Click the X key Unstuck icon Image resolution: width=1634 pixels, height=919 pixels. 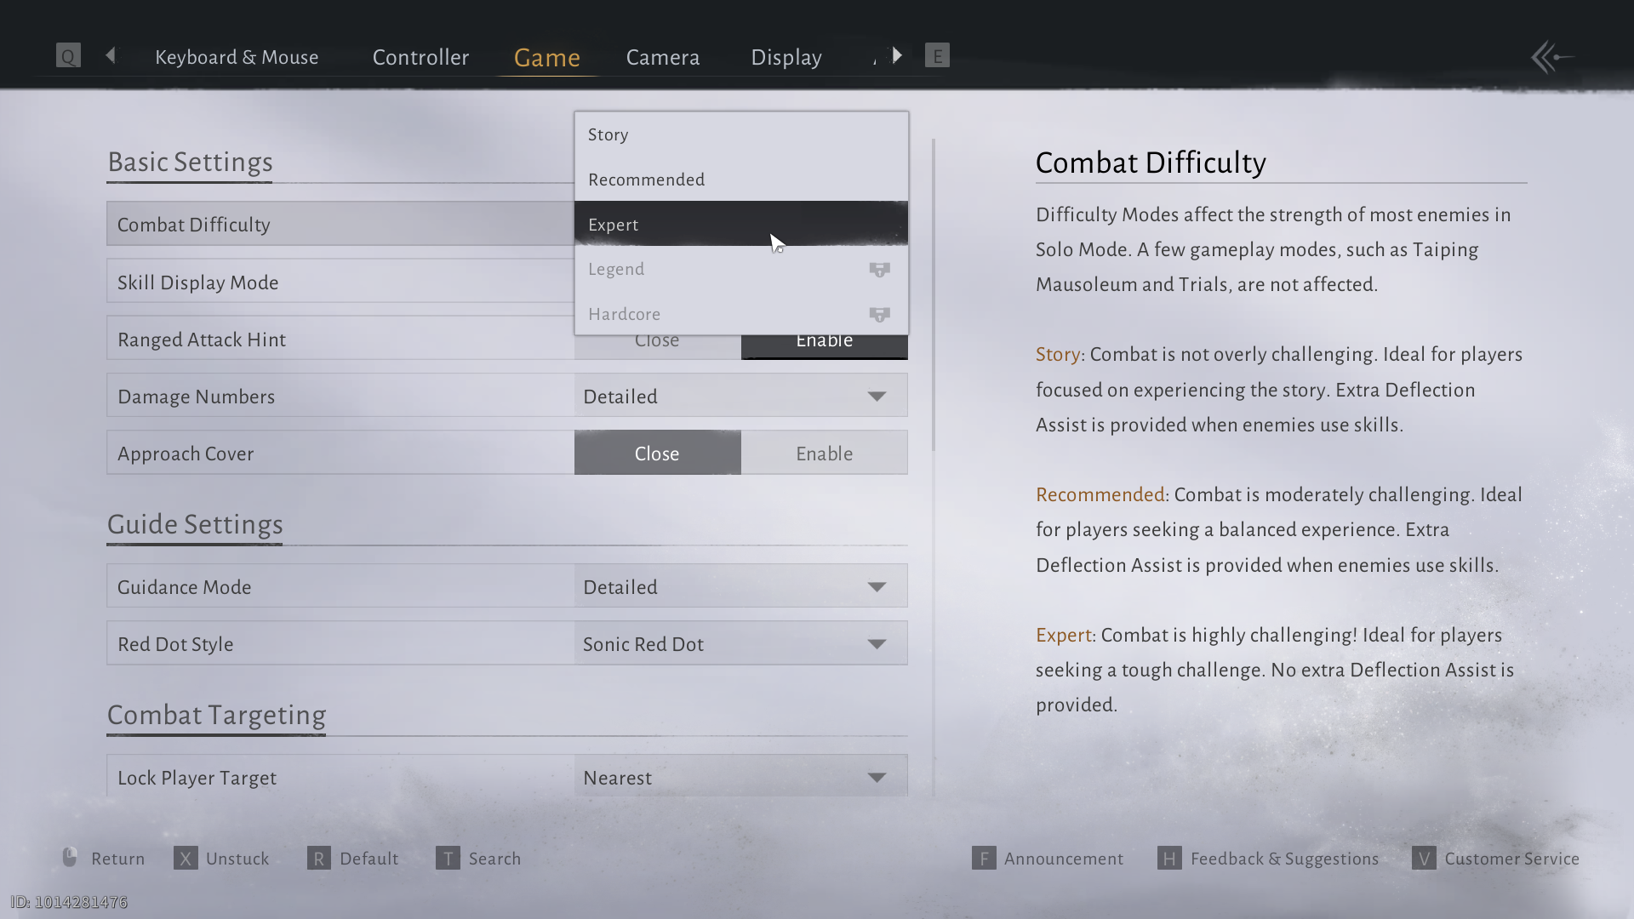tap(186, 858)
